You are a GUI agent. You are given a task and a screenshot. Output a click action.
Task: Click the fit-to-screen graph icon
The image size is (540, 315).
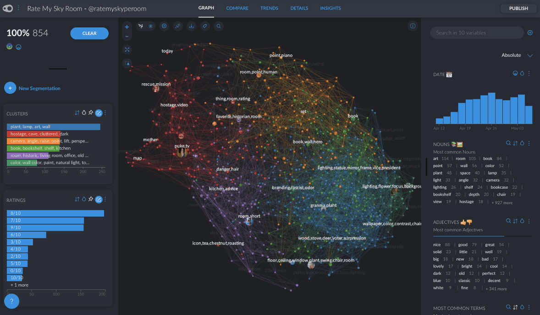[x=127, y=49]
